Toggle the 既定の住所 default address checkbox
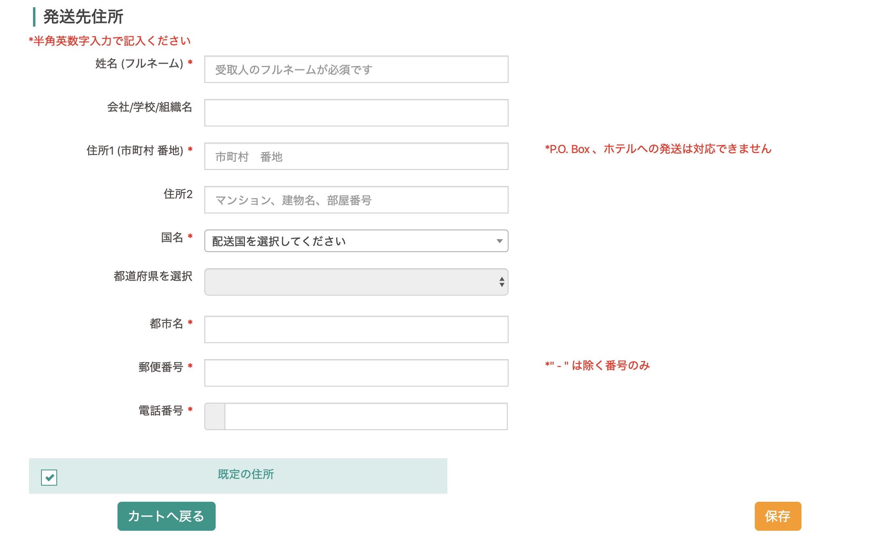This screenshot has height=538, width=894. (49, 478)
